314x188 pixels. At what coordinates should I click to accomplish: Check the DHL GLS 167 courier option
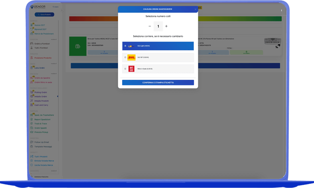tap(125, 57)
